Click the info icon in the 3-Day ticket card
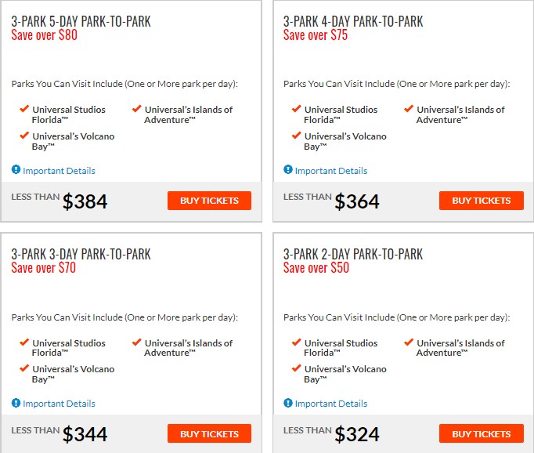 (16, 403)
